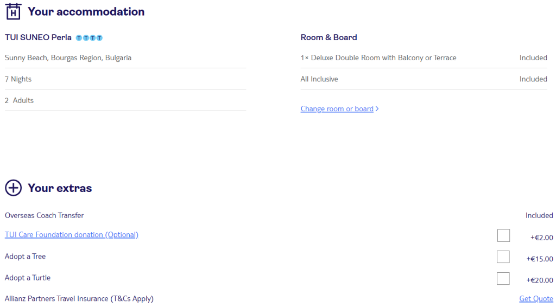Viewport: 556px width, 307px height.
Task: Click the TUI SUNEO Perla hotel name
Action: tap(39, 37)
